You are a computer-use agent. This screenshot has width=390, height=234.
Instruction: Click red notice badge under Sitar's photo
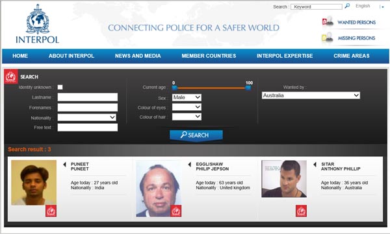tap(301, 211)
